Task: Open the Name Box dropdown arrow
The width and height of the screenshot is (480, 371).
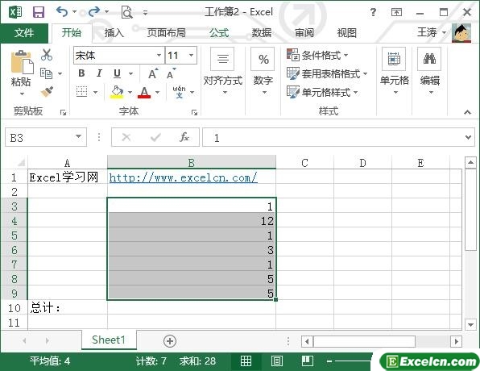Action: [x=78, y=136]
